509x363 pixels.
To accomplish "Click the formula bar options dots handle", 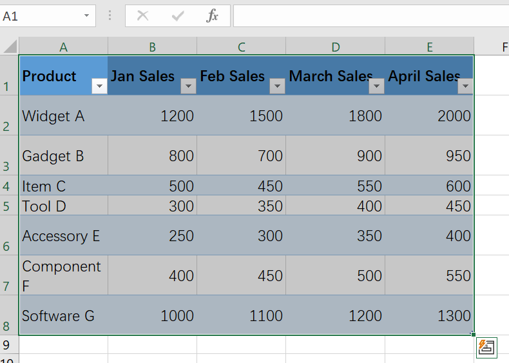I will [x=110, y=15].
